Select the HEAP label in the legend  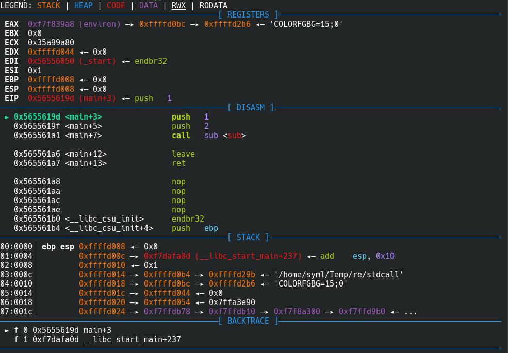(83, 6)
